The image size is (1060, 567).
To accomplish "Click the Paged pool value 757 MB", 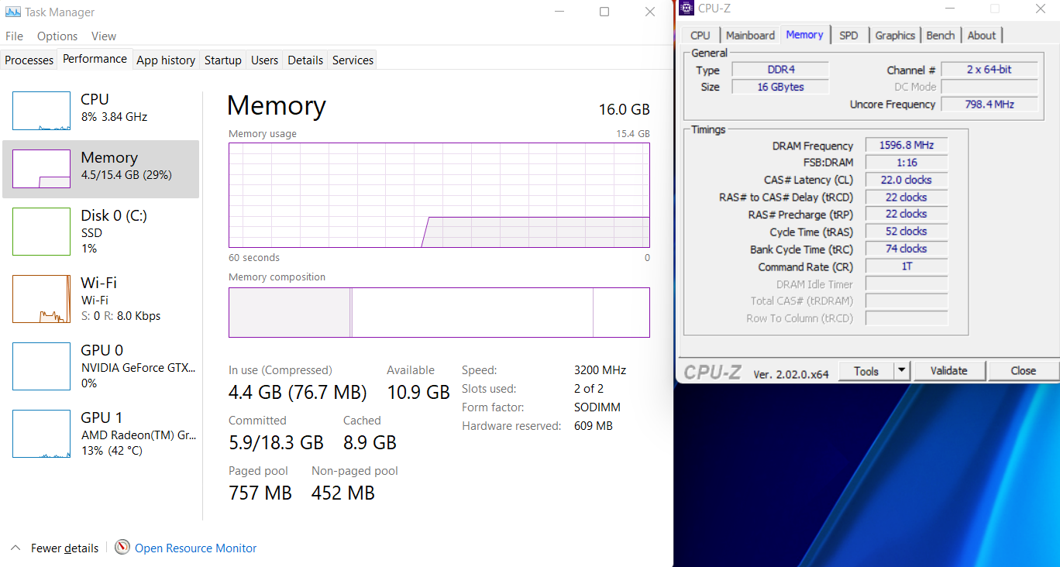I will [260, 493].
